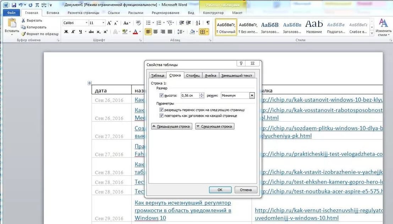Toggle the высота height checkbox
The height and width of the screenshot is (224, 393).
pos(161,95)
